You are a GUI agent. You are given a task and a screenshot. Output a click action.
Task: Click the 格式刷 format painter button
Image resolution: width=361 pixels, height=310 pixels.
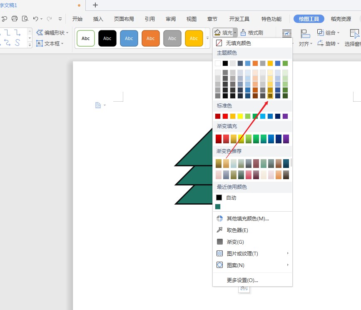click(251, 32)
